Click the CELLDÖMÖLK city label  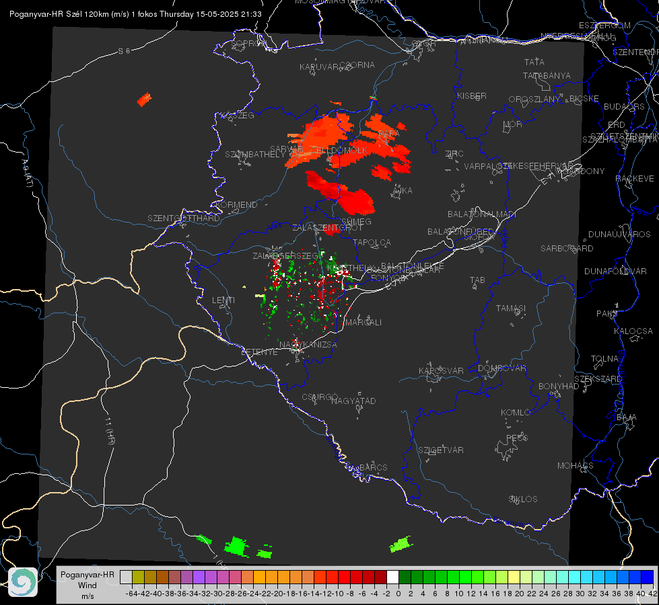tap(339, 150)
